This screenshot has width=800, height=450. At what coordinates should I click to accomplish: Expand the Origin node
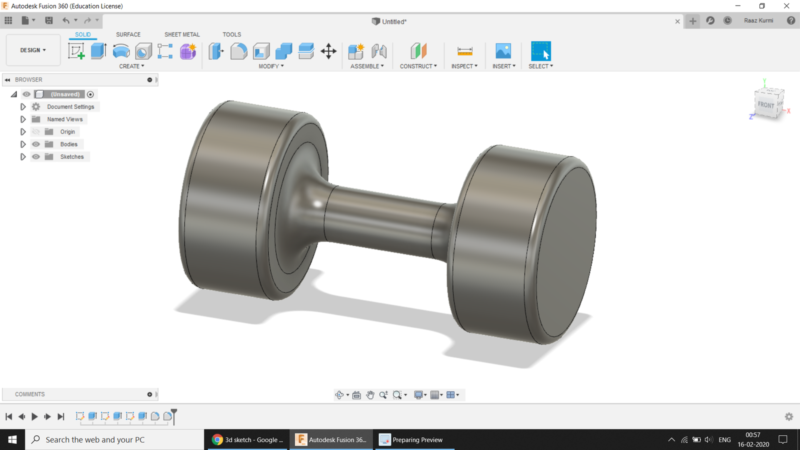[23, 131]
